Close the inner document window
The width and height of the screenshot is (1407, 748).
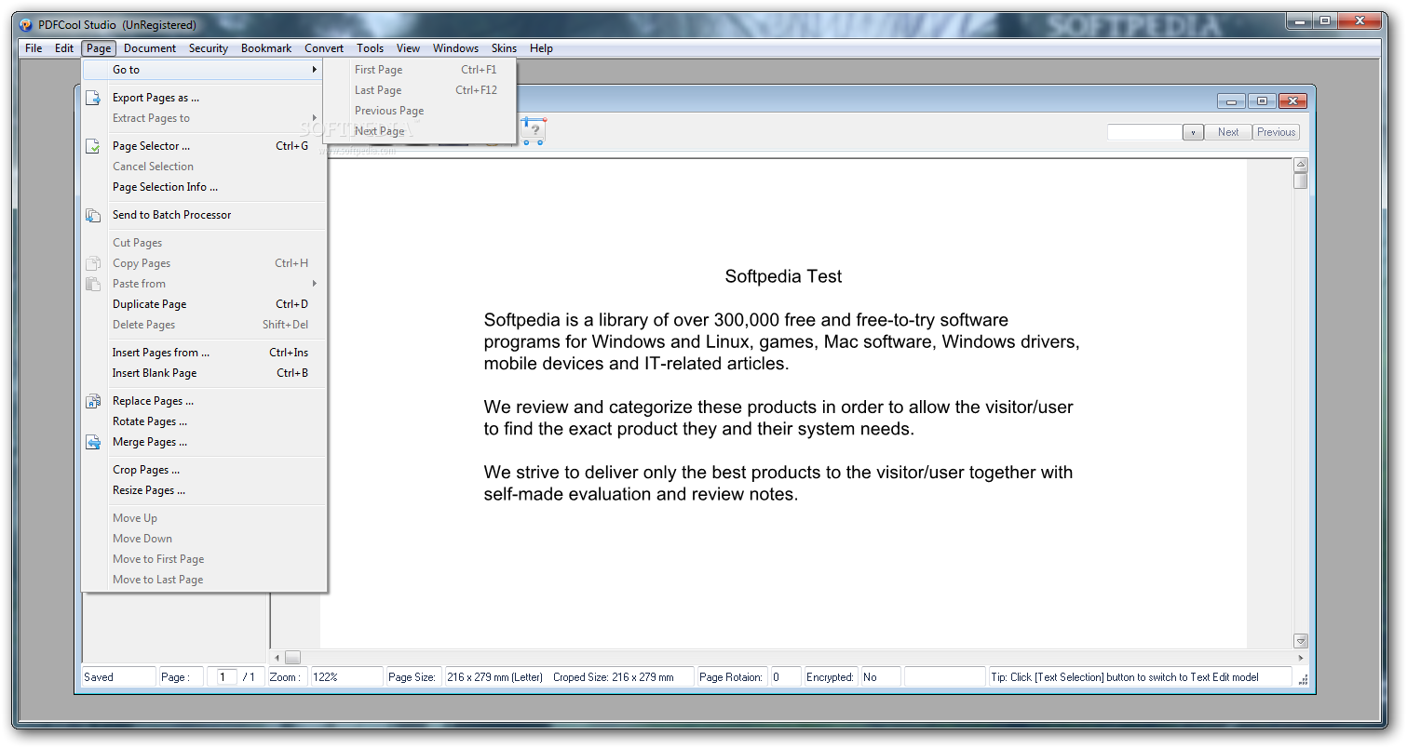[1292, 101]
